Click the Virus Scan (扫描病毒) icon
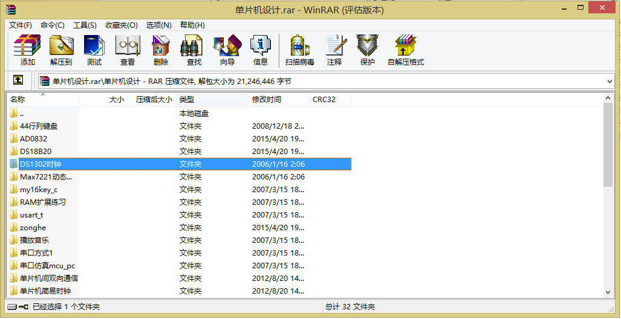Screen dimensions: 621x319 (x=300, y=50)
